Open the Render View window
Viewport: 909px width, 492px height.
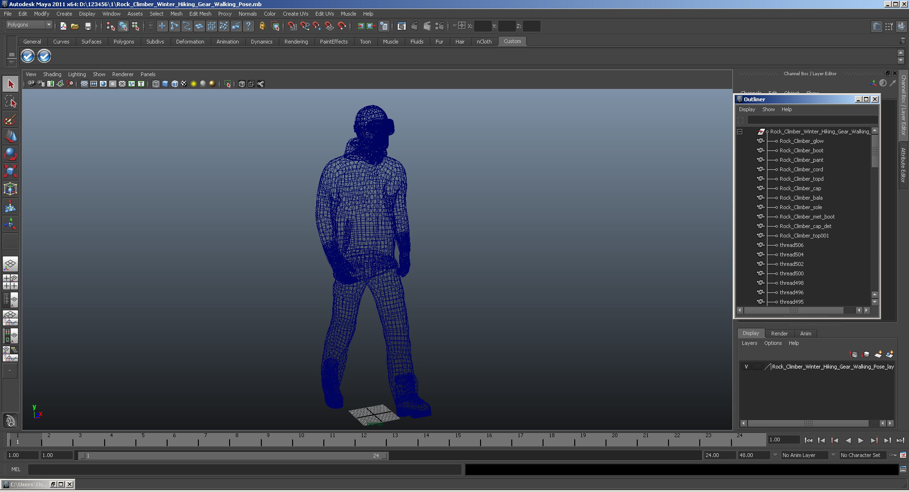point(401,26)
